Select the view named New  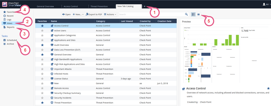[106, 83]
